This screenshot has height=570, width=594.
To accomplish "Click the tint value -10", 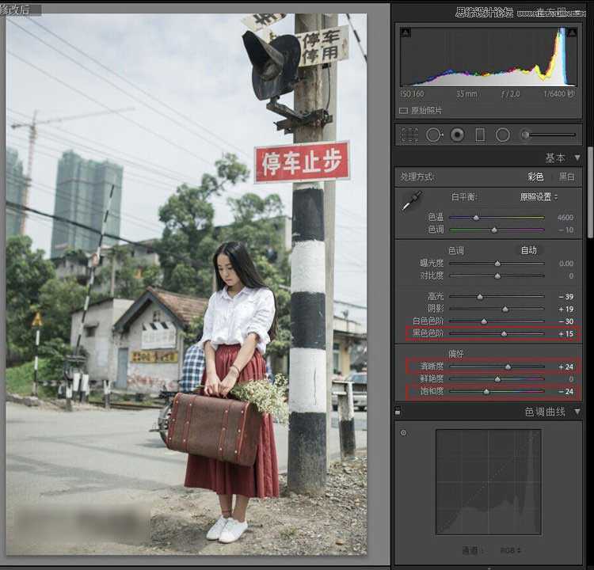I will click(x=566, y=230).
